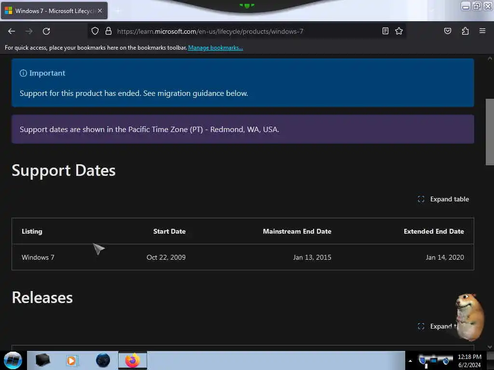
Task: Open the extensions puzzle icon
Action: 465,31
